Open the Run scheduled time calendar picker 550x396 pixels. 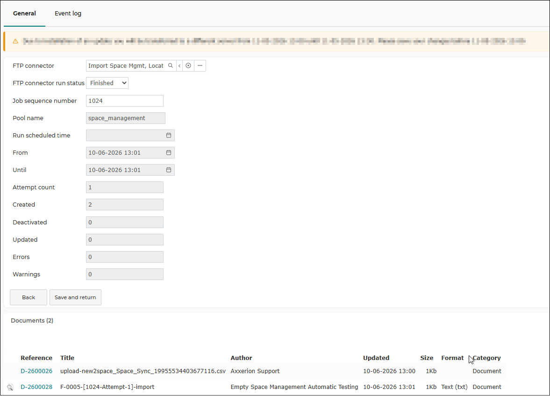click(x=169, y=136)
